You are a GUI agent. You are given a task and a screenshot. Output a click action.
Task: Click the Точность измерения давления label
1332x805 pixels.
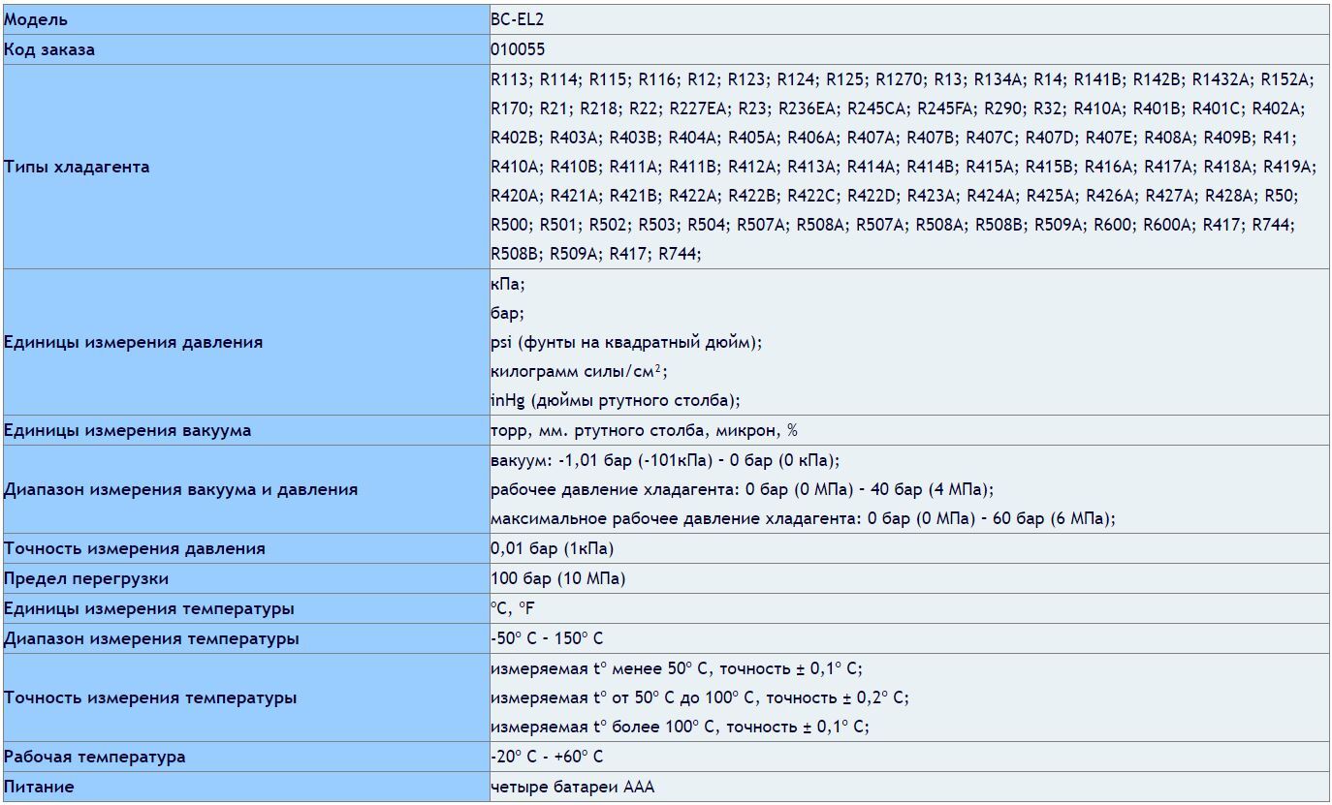coord(134,548)
